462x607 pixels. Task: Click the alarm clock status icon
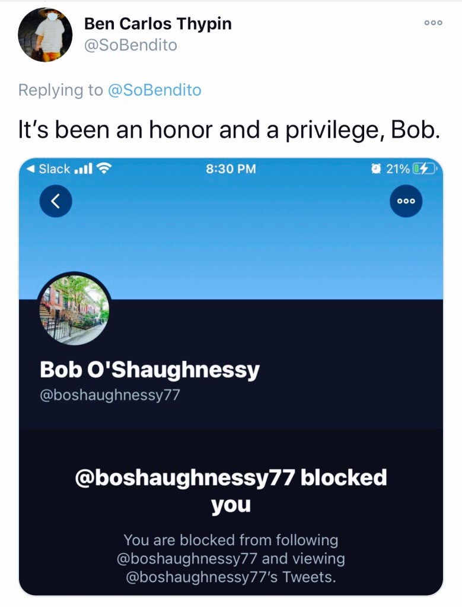375,169
